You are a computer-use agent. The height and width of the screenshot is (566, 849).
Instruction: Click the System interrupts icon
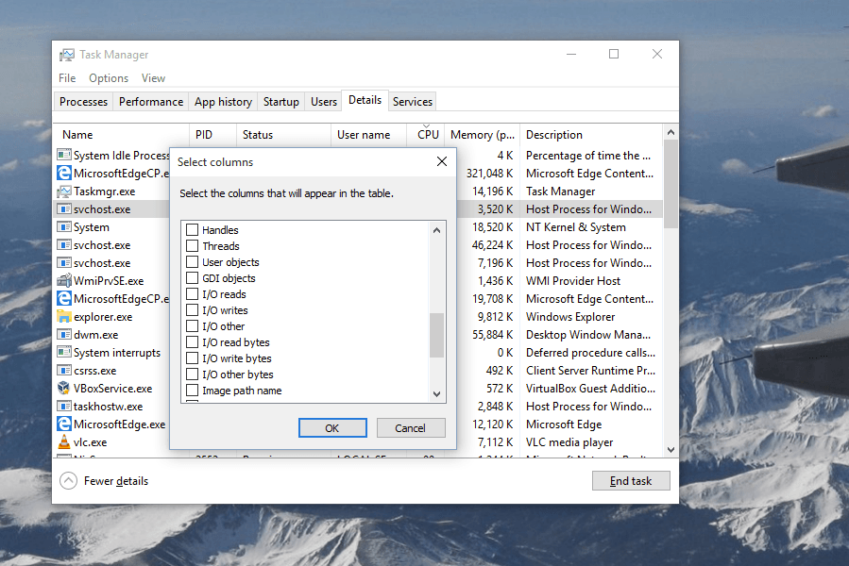[64, 352]
